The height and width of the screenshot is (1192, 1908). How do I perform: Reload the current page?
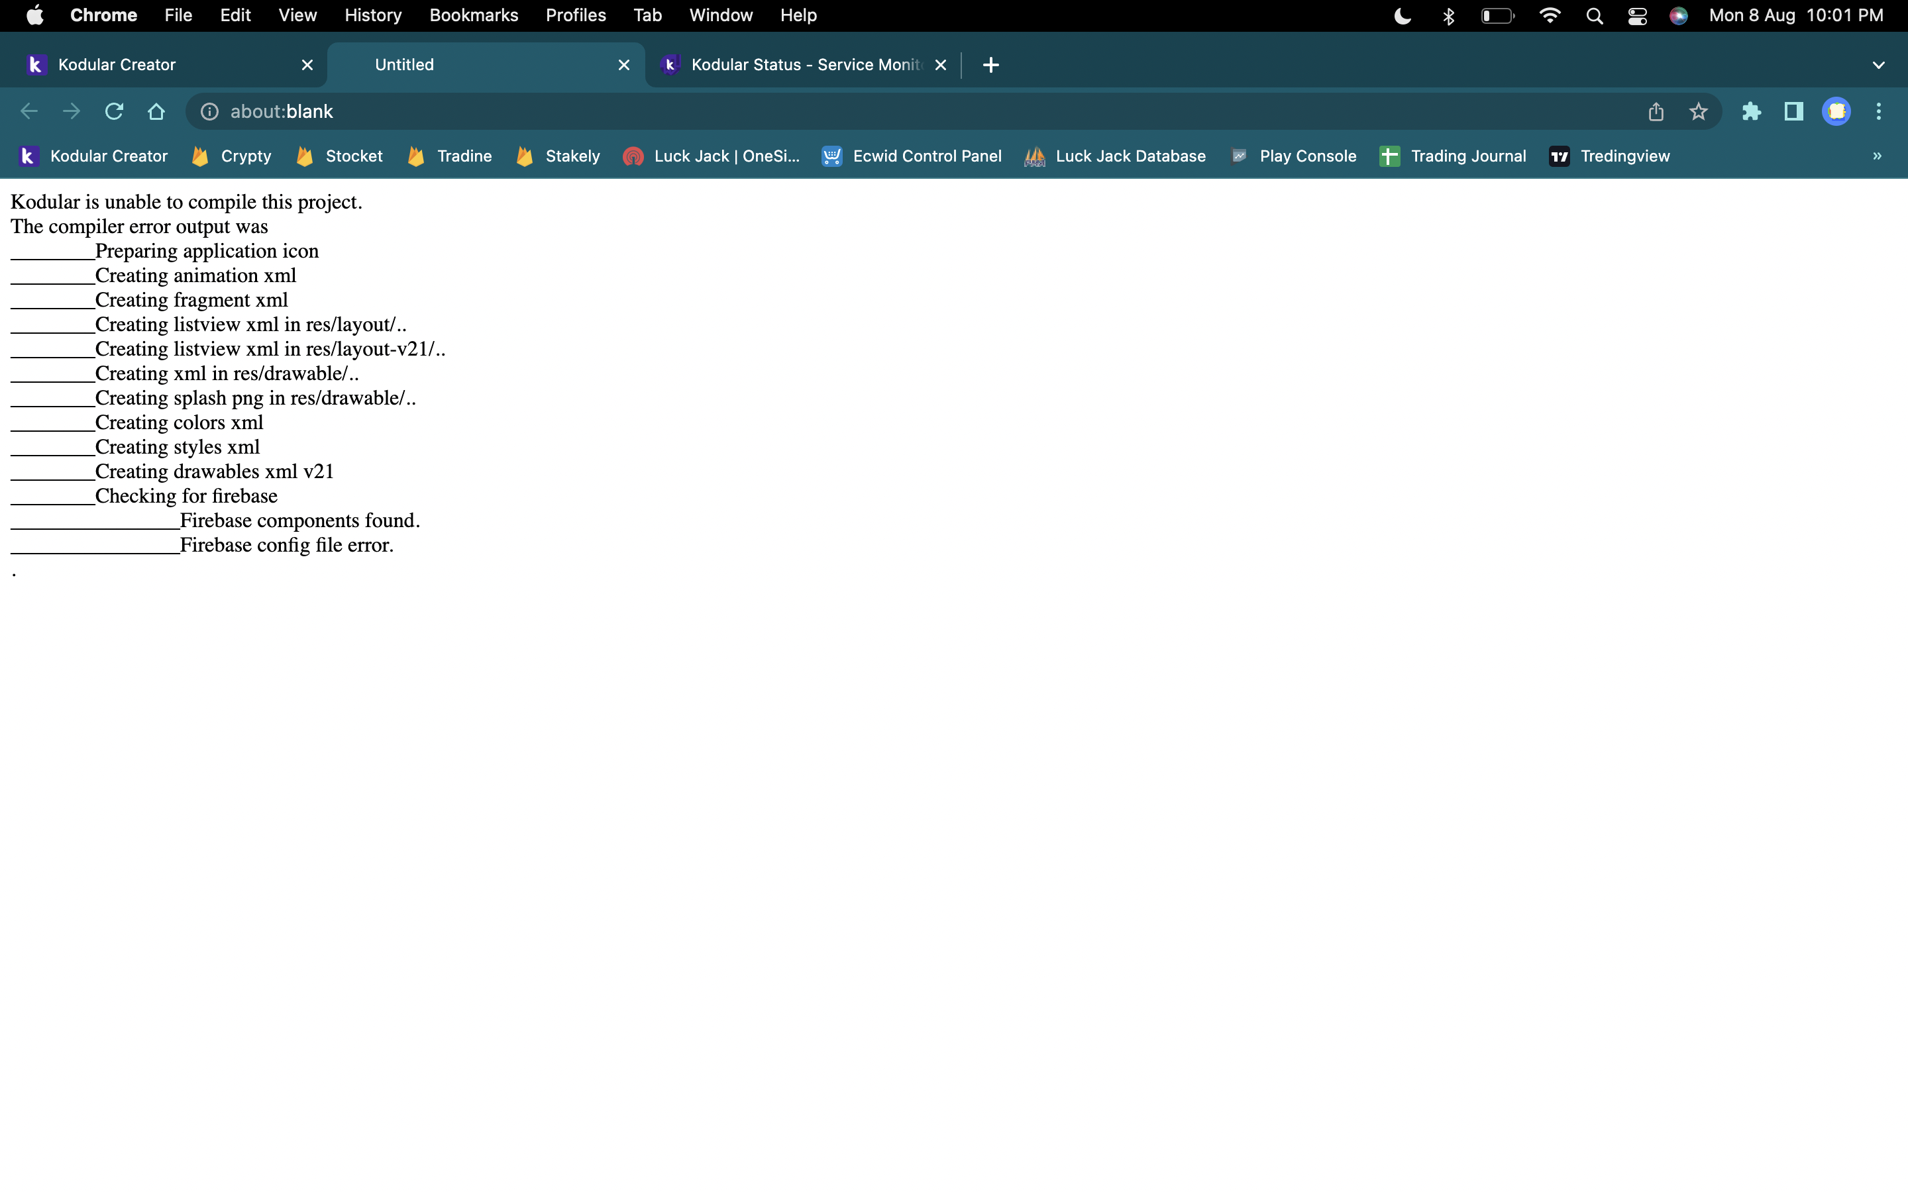tap(115, 111)
